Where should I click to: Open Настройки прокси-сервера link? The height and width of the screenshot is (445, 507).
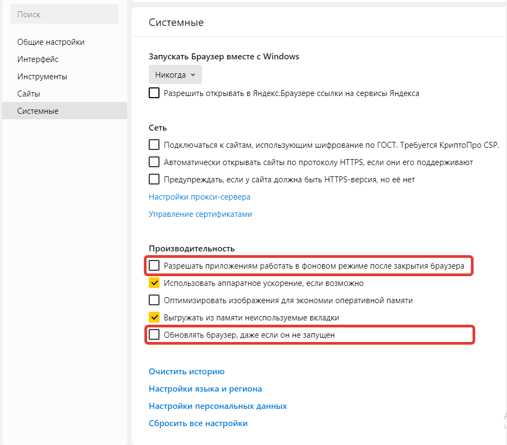(x=199, y=197)
